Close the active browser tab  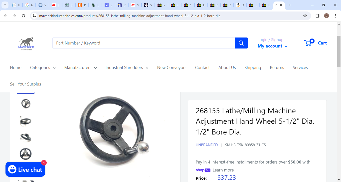point(281,5)
